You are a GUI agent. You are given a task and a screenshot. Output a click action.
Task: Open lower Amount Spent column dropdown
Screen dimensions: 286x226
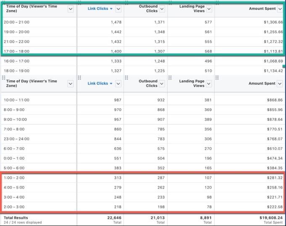[280, 84]
